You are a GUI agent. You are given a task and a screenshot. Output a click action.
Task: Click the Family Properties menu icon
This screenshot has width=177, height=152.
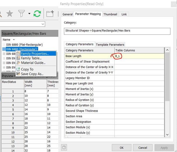(18, 54)
